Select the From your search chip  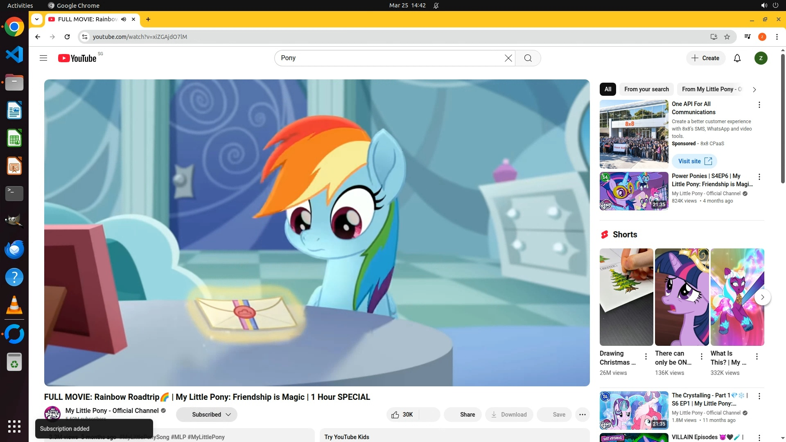[646, 89]
